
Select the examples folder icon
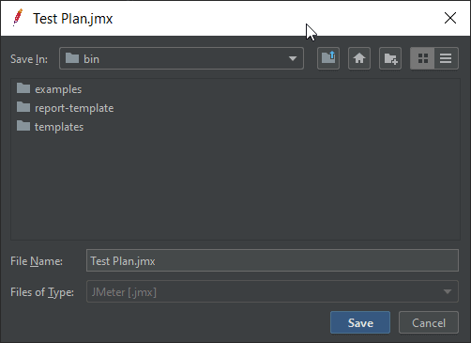click(x=23, y=88)
